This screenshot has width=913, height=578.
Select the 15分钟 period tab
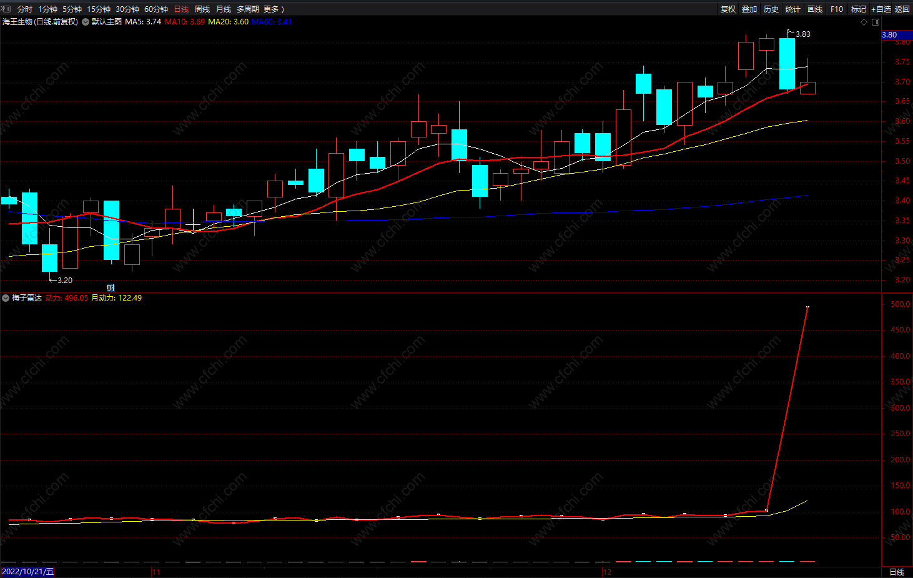point(99,9)
